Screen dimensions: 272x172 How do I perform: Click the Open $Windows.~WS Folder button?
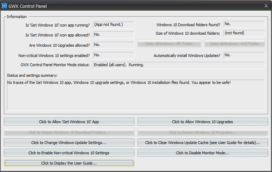235,44
